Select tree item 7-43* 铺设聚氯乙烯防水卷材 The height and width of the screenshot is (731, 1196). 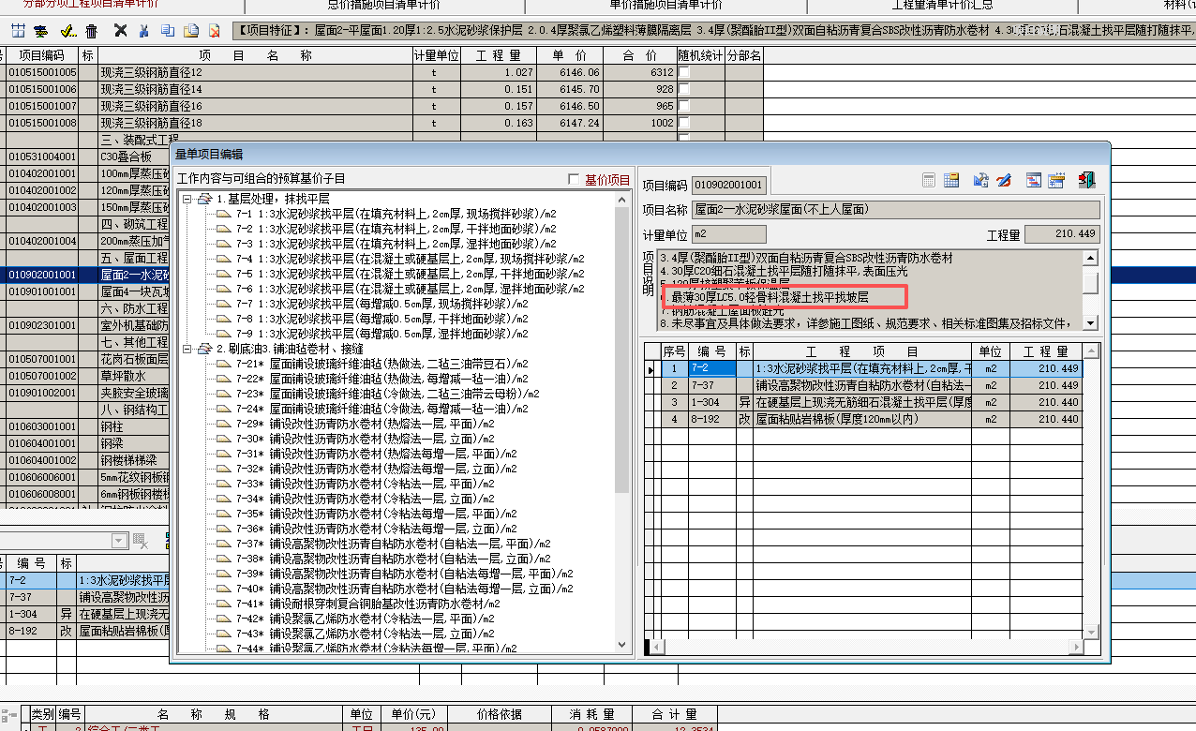click(x=365, y=634)
